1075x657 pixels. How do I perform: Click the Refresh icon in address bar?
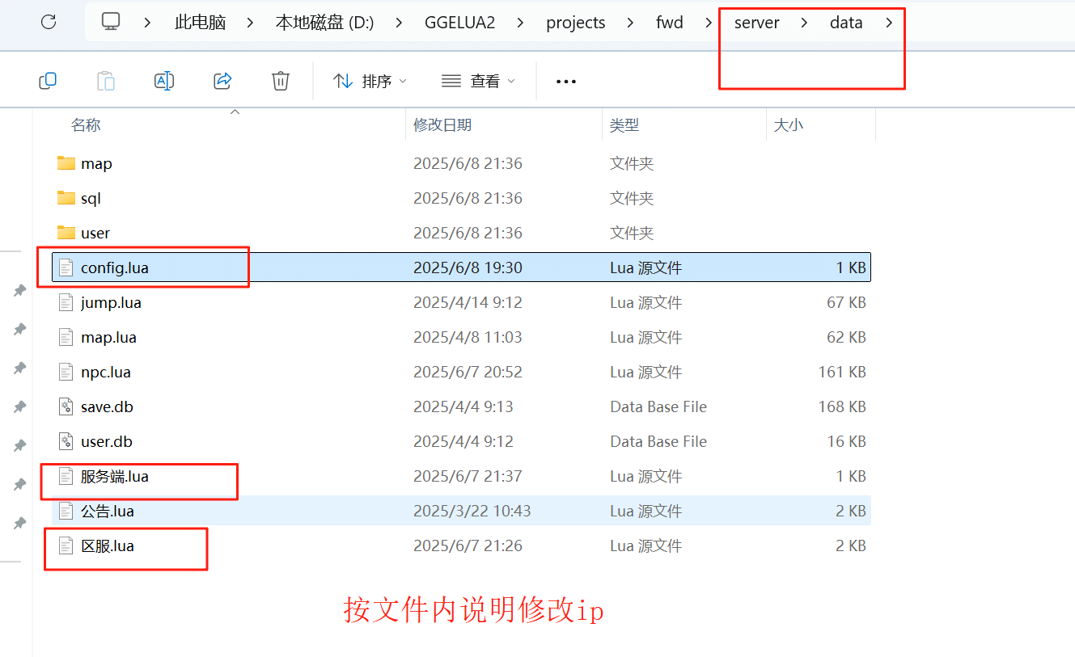point(49,23)
